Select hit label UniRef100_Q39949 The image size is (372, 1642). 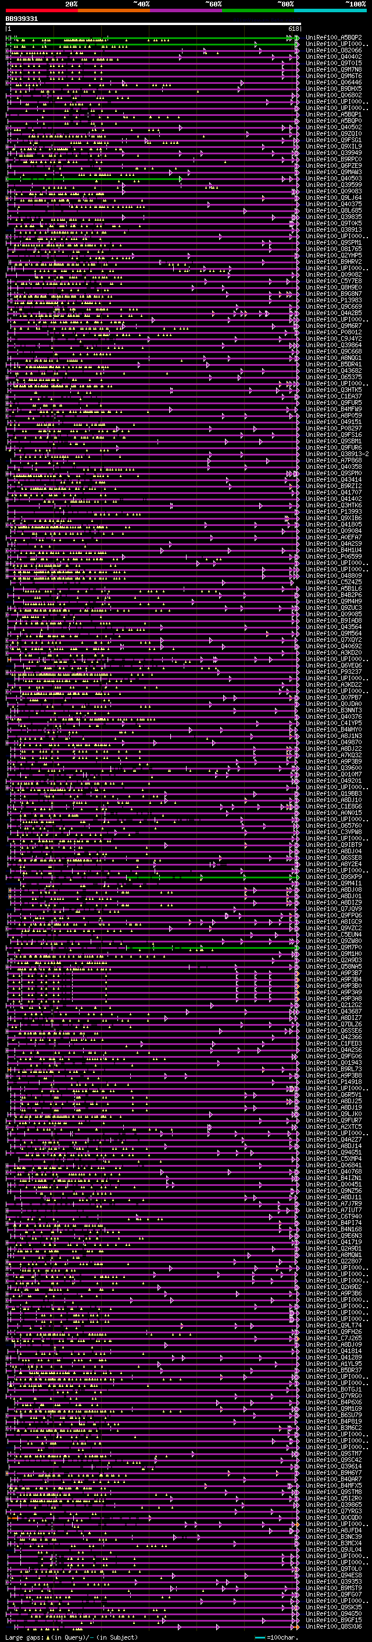(334, 153)
